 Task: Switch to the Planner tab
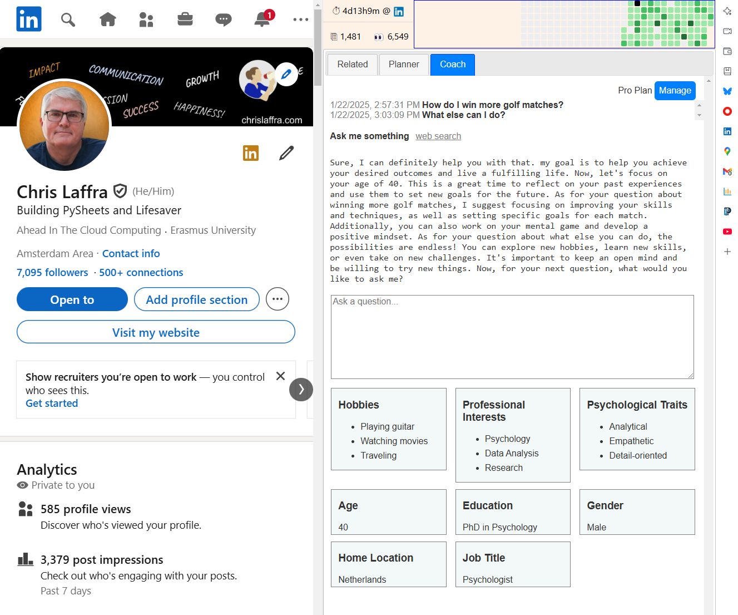pos(404,65)
